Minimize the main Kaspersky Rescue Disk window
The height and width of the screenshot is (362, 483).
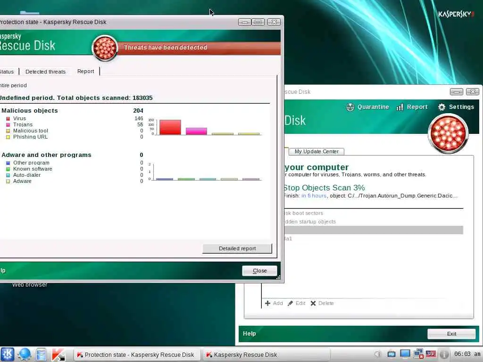(x=456, y=92)
